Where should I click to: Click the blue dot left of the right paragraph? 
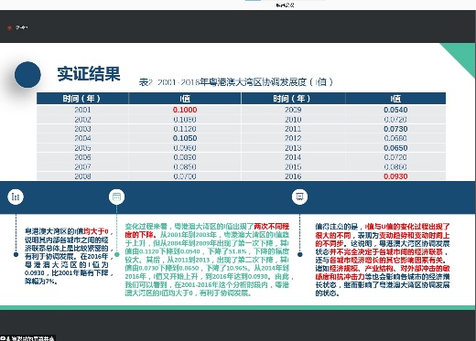(300, 254)
